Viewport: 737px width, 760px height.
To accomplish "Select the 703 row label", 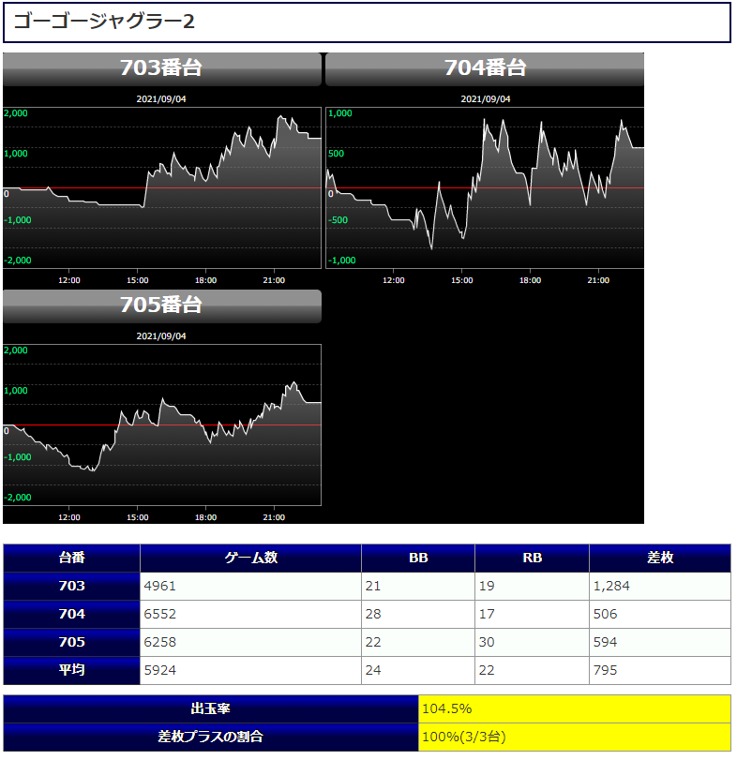I will tap(72, 586).
